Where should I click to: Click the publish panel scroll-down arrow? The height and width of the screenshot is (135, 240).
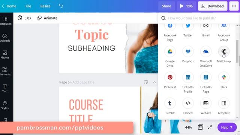point(237,118)
